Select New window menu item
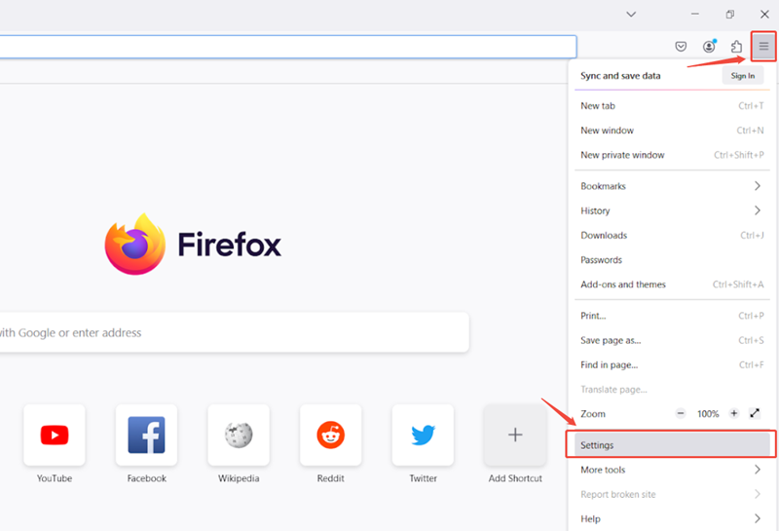The height and width of the screenshot is (531, 779). tap(672, 131)
